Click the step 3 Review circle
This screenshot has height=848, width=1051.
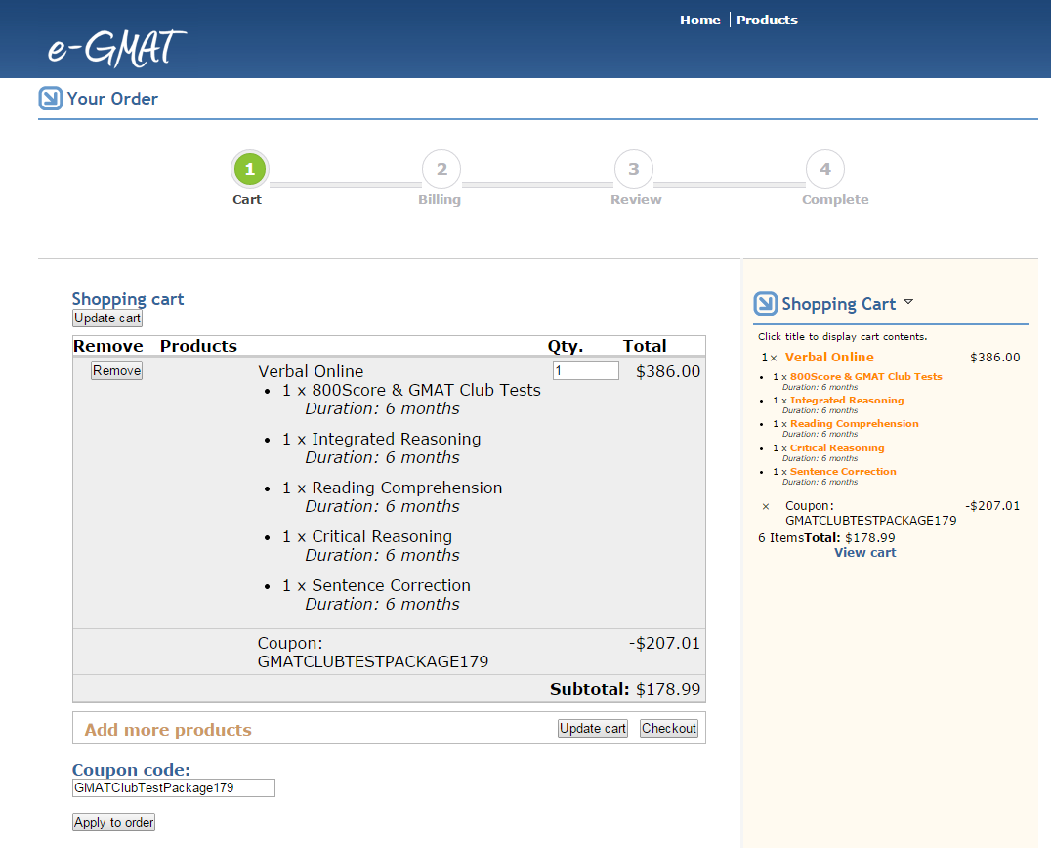pyautogui.click(x=634, y=170)
